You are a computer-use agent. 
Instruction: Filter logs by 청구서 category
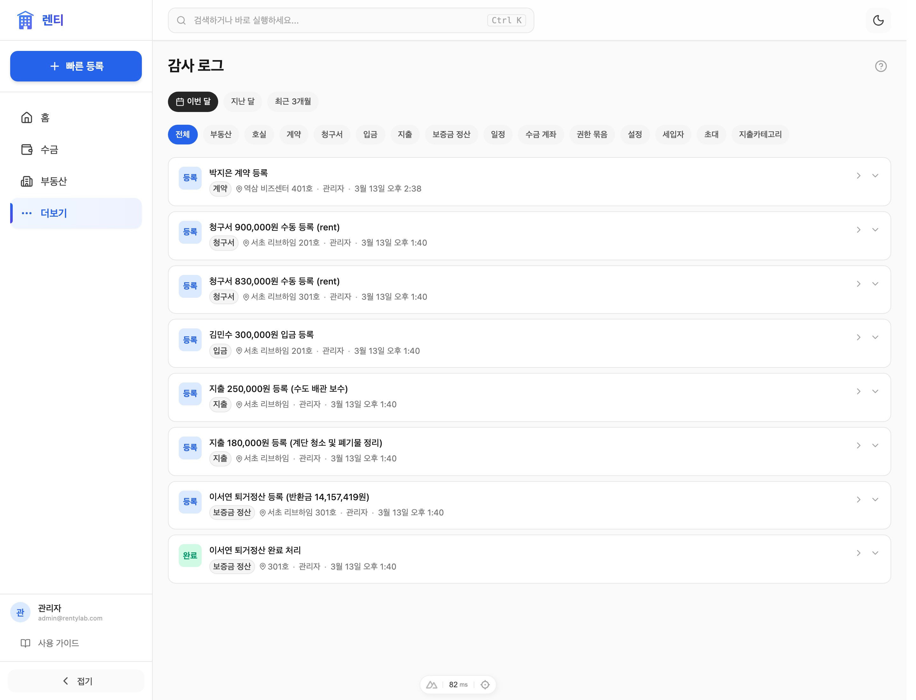click(x=332, y=135)
